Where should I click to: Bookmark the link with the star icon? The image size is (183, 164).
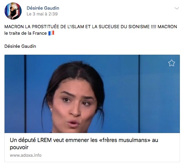coord(172,63)
